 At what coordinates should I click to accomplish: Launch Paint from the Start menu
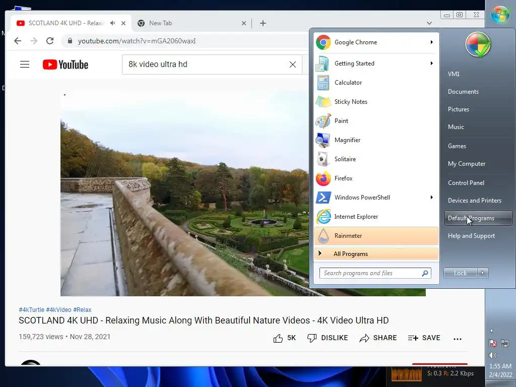point(376,121)
